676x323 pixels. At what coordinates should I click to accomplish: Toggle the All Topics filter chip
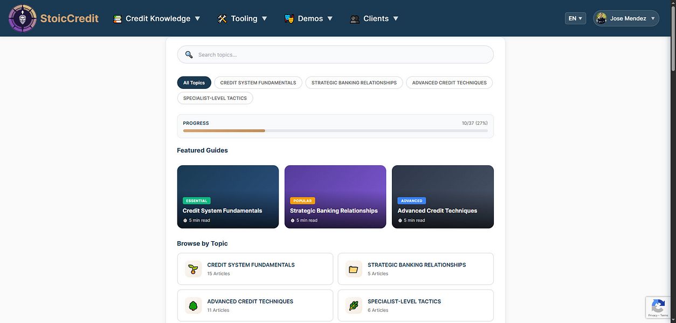click(194, 82)
